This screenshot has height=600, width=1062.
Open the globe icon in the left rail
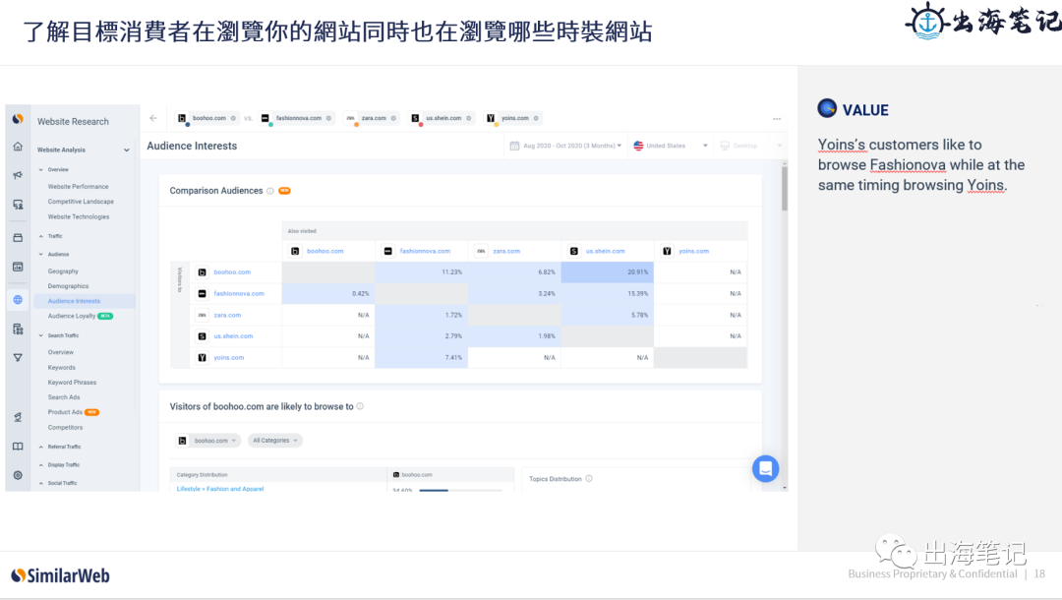click(x=17, y=298)
